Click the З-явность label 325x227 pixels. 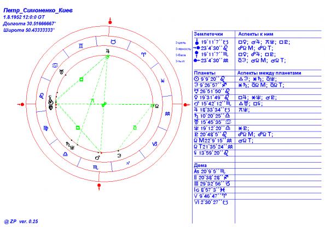pyautogui.click(x=183, y=49)
